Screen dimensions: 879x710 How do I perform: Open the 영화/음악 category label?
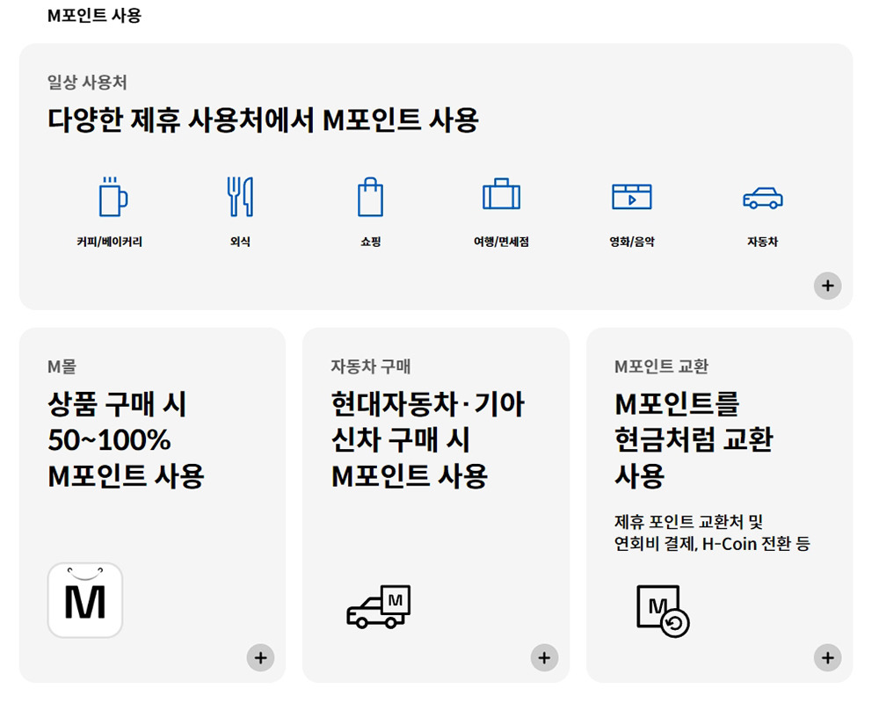click(632, 242)
